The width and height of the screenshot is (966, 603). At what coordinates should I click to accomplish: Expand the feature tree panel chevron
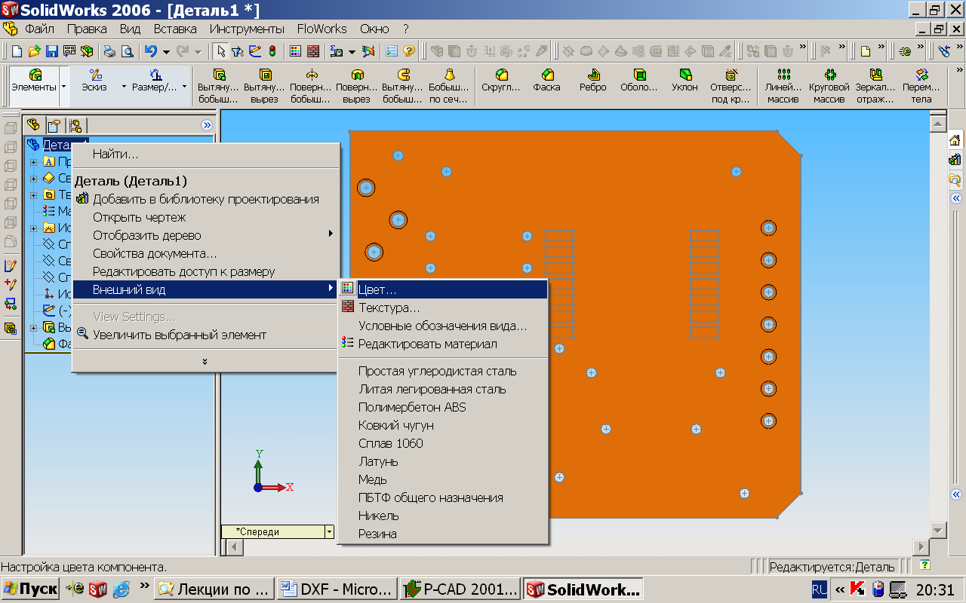[207, 125]
